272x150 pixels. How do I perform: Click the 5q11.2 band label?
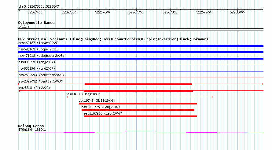tap(24, 26)
